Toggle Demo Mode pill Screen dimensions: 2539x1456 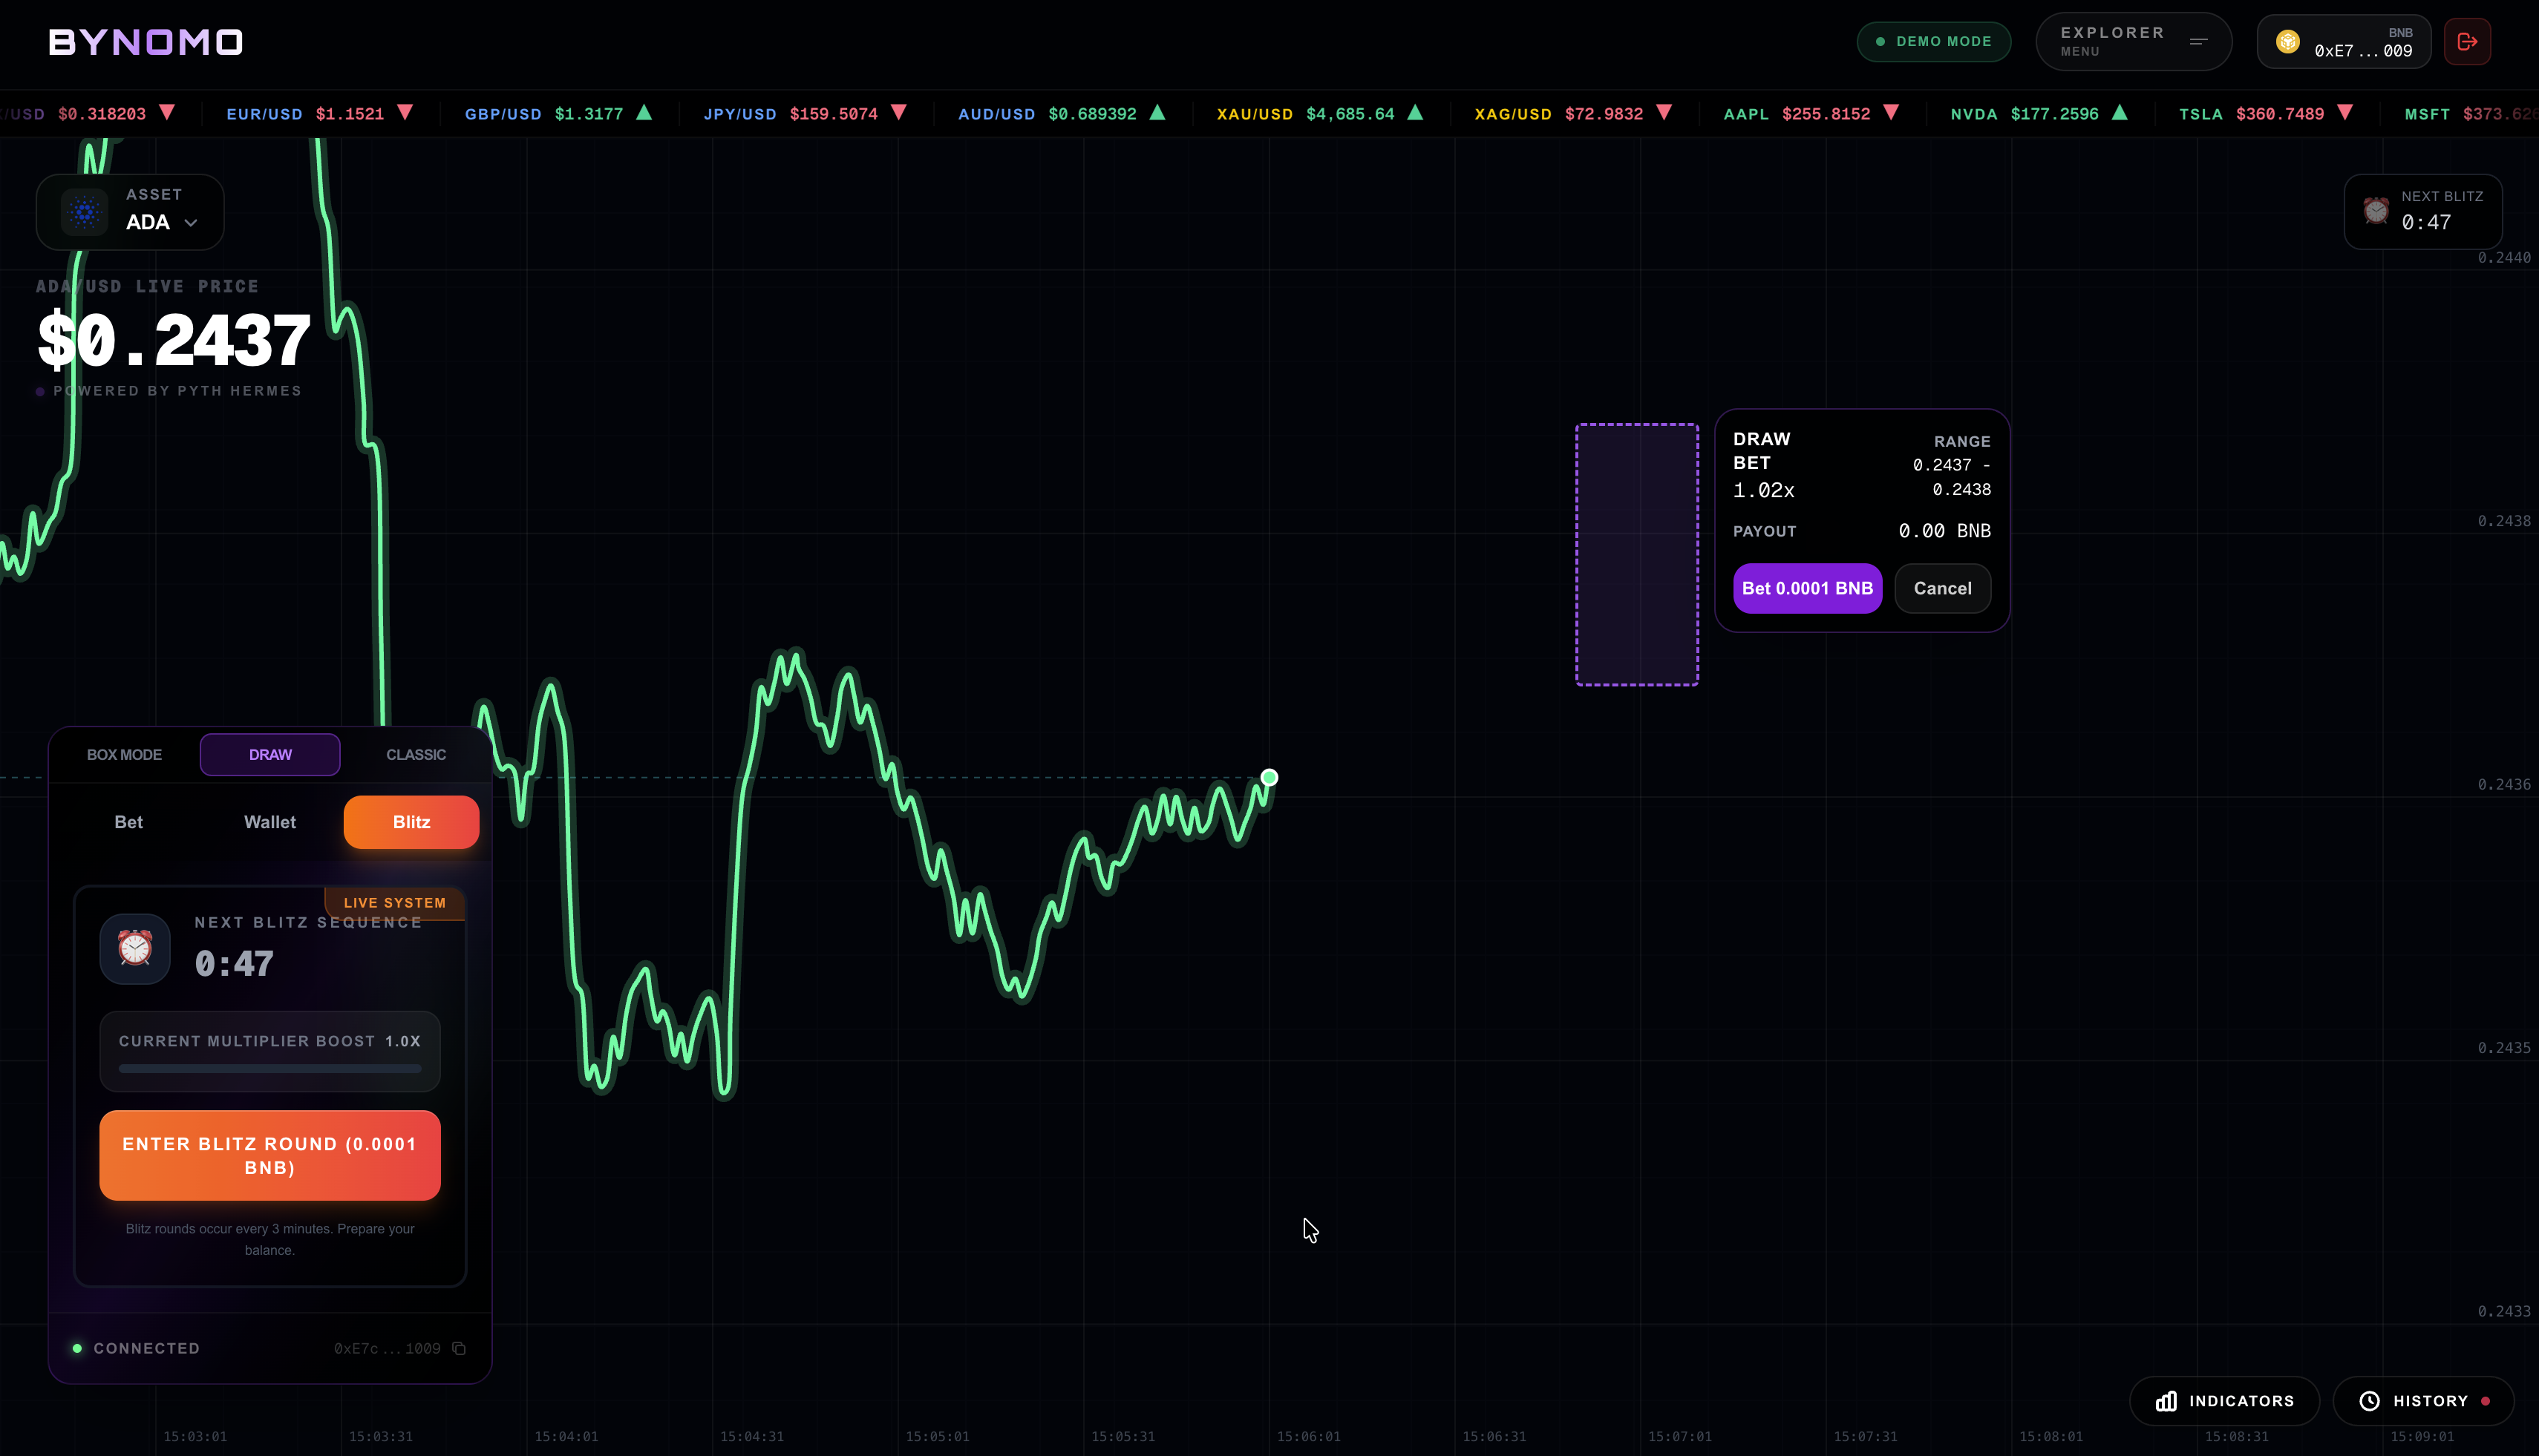pyautogui.click(x=1932, y=42)
